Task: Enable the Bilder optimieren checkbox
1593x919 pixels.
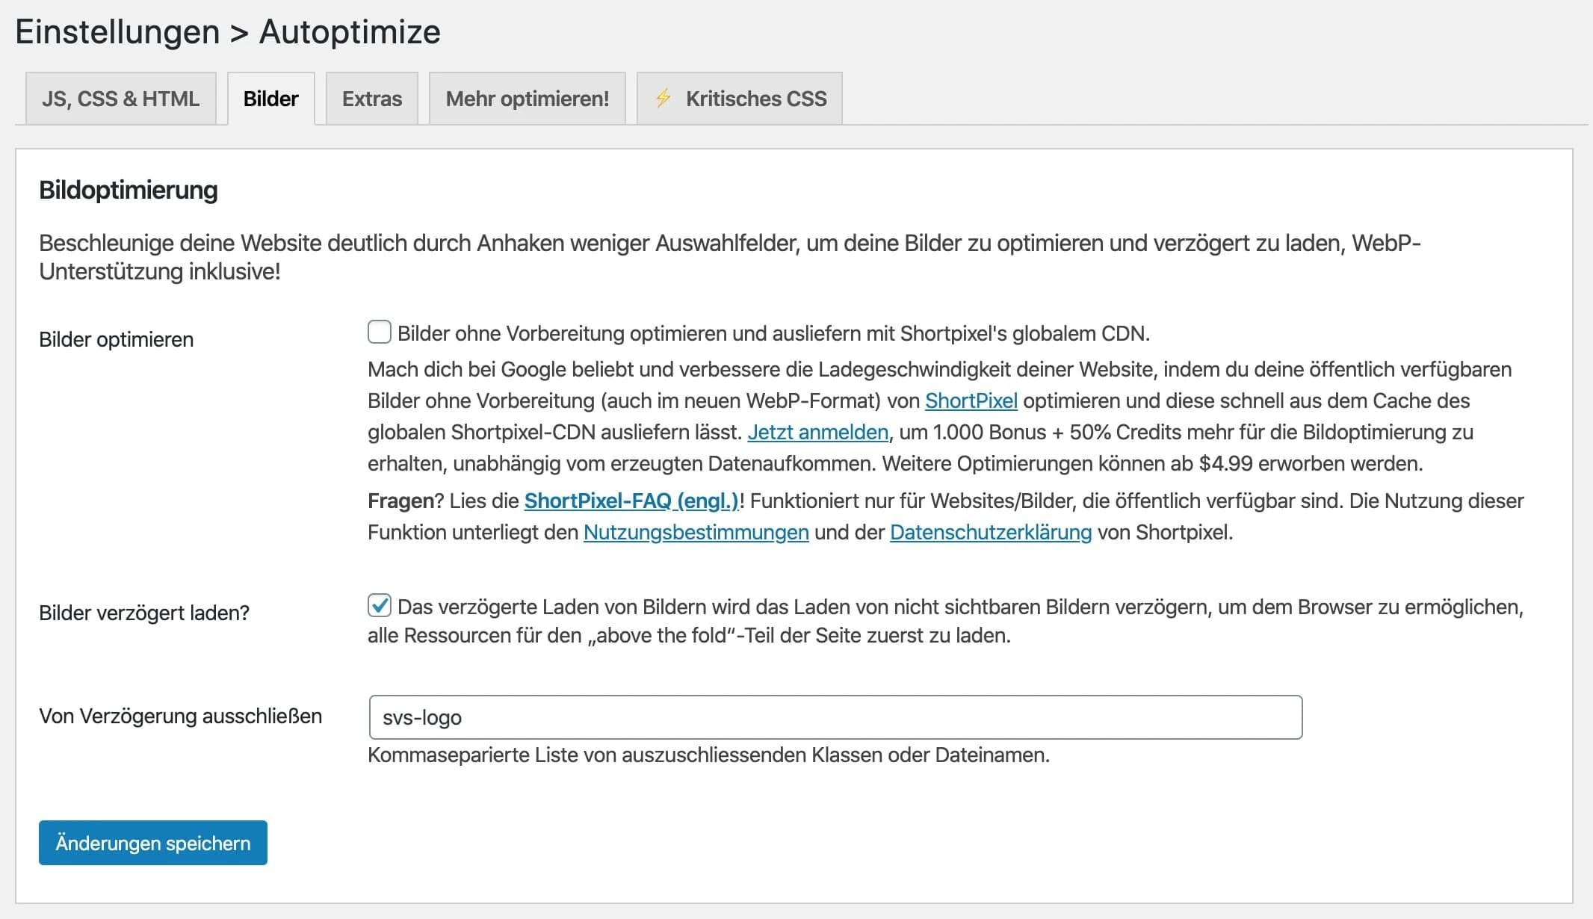Action: pos(380,332)
